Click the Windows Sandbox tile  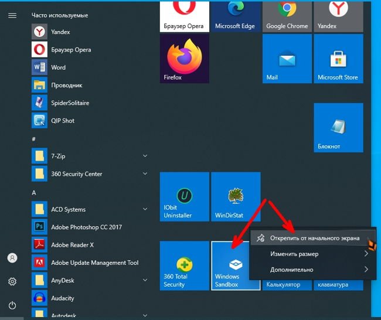pos(231,266)
